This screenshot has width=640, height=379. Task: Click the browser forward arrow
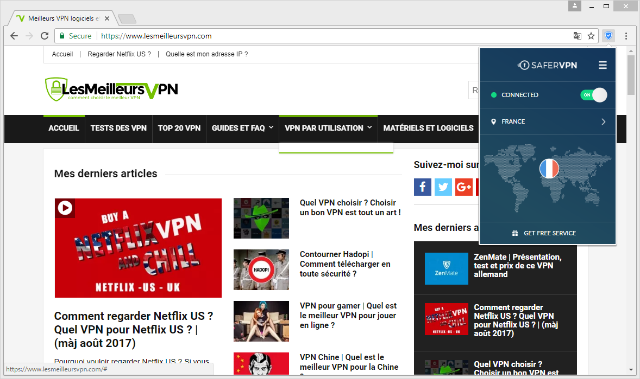pos(29,36)
